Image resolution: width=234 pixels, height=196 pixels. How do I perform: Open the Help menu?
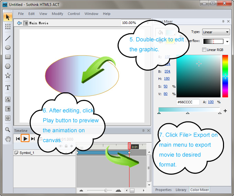point(107,14)
